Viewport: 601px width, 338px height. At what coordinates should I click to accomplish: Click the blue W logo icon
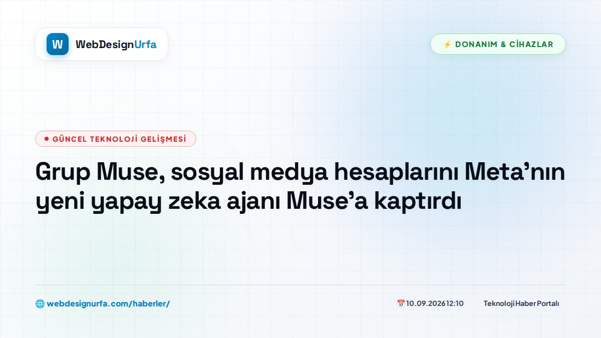[x=58, y=44]
